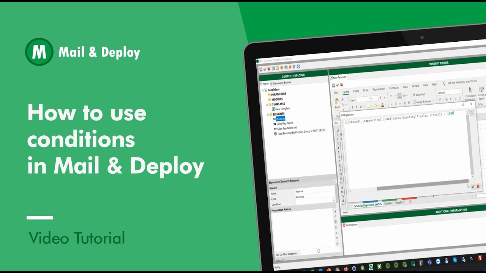
Task: Toggle Fail On Filter Exception checkbox
Action: pos(319,251)
